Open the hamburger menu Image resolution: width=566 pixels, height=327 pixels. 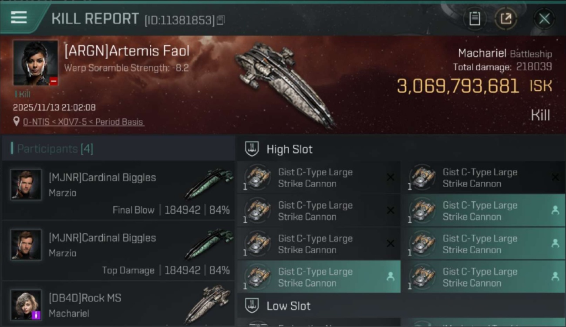click(x=19, y=17)
